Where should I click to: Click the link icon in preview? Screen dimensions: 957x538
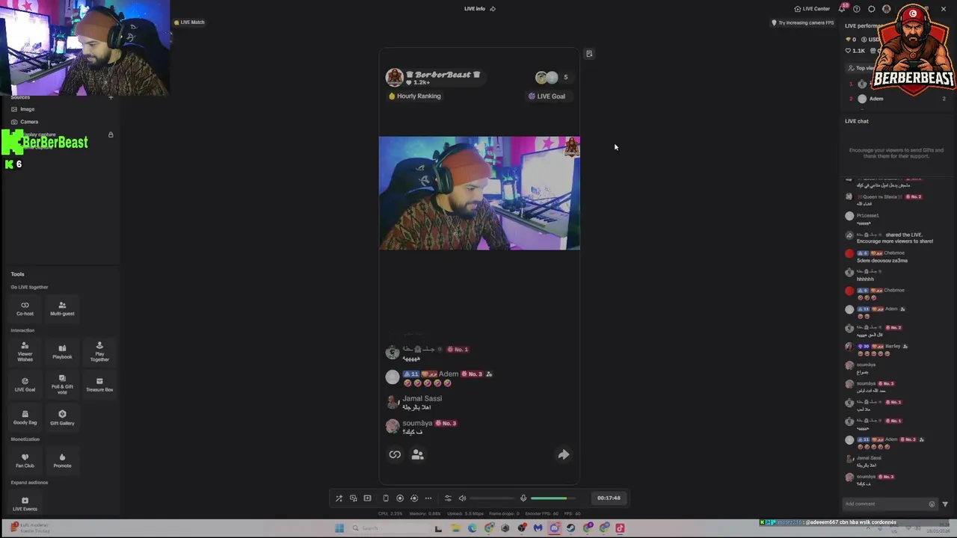point(395,454)
